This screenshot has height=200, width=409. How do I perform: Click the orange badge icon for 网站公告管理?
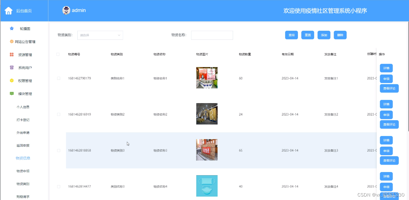[12, 41]
